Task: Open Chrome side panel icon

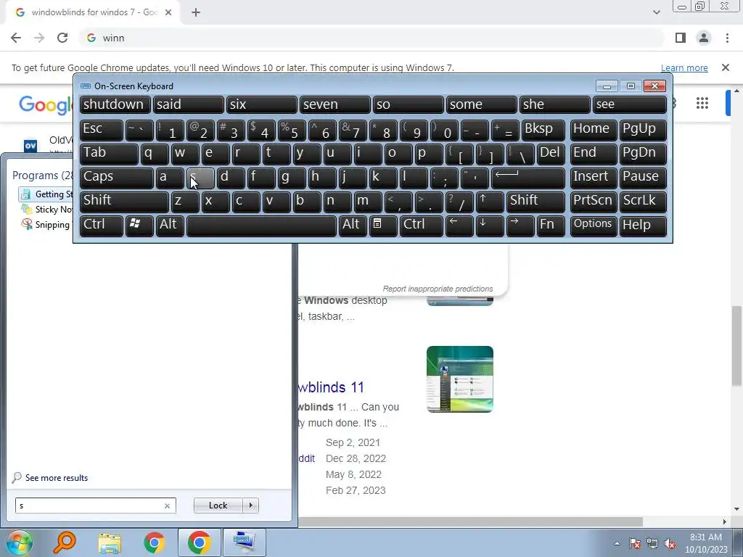Action: 681,38
